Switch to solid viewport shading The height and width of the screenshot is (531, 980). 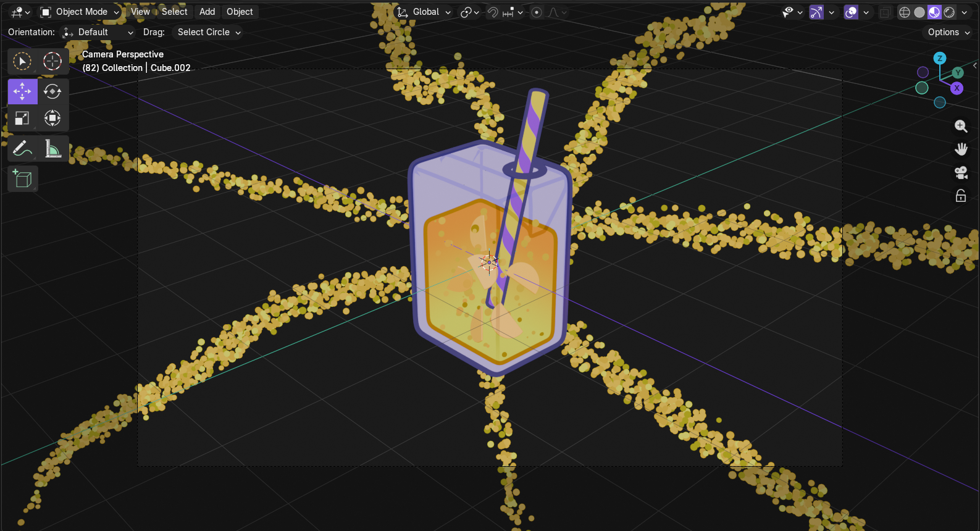[x=919, y=12]
